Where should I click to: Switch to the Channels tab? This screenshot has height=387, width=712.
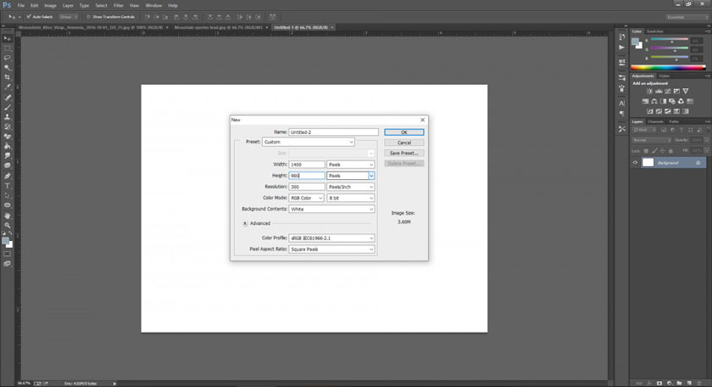655,121
